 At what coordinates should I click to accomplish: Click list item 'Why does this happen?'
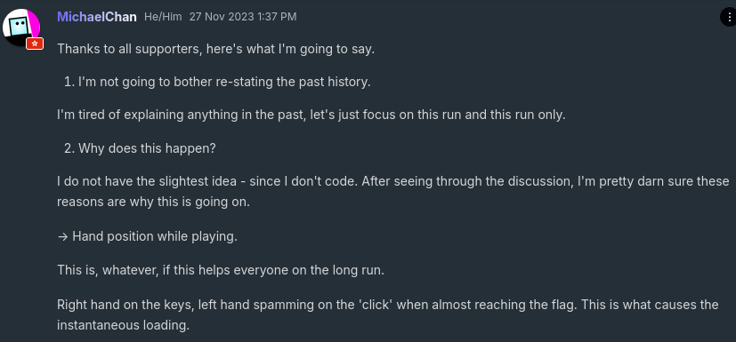[147, 148]
